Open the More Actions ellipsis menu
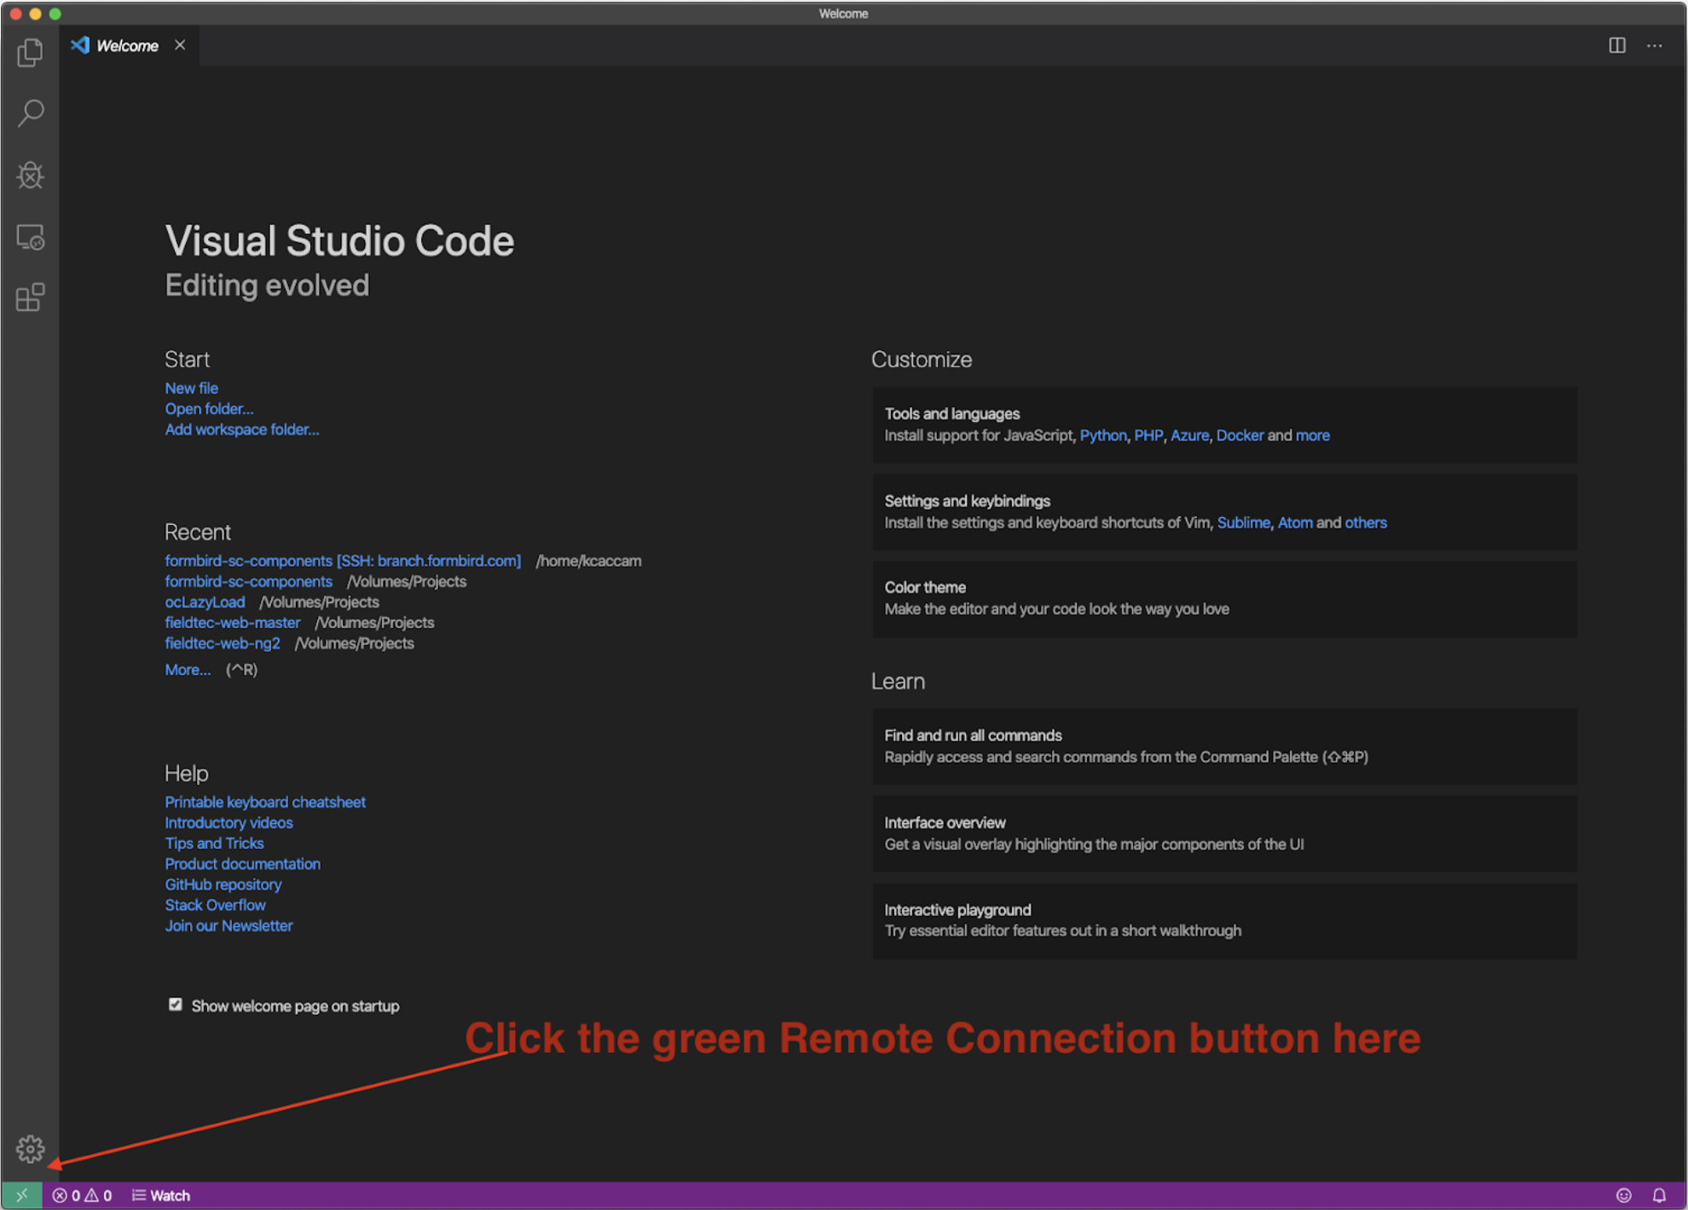The height and width of the screenshot is (1210, 1688). [x=1655, y=45]
